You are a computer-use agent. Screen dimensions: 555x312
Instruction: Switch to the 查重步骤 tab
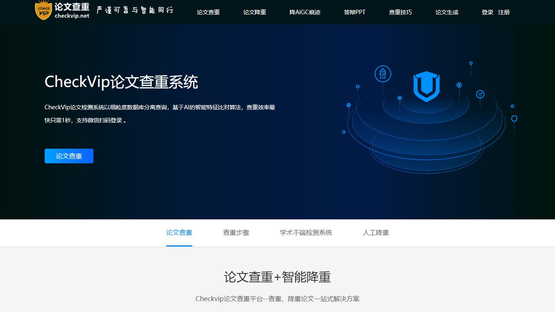(236, 233)
